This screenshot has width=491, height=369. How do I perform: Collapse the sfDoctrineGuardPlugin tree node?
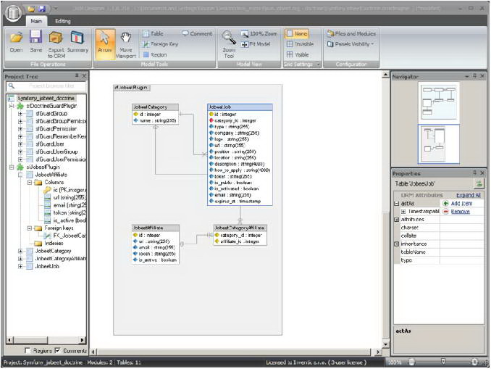(x=10, y=106)
